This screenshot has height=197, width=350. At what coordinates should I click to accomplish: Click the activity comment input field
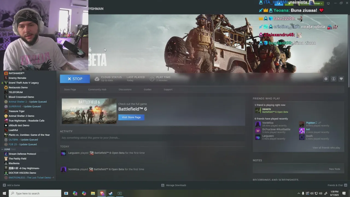[x=152, y=138]
